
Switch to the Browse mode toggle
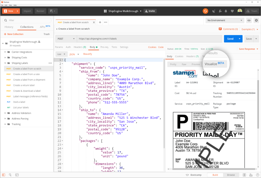click(231, 175)
